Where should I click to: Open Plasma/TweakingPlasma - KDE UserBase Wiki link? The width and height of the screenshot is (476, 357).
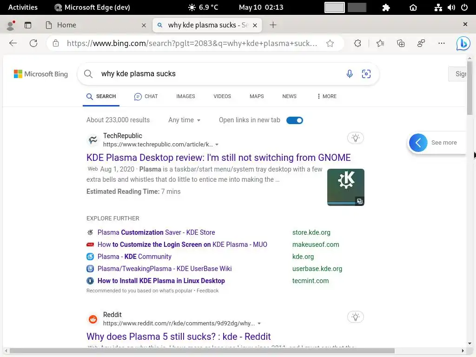[165, 269]
